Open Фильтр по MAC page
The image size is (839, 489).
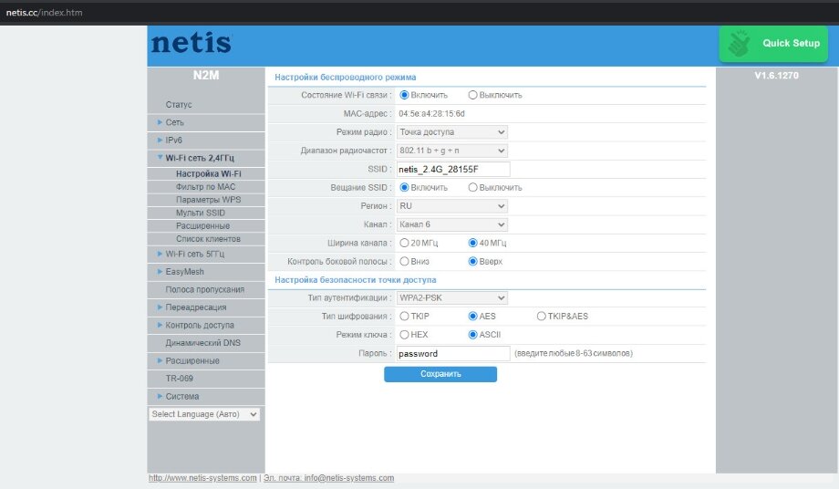(x=206, y=187)
